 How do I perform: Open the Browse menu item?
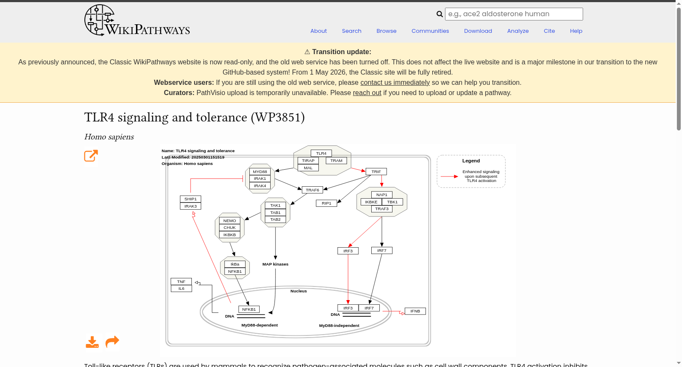[387, 31]
